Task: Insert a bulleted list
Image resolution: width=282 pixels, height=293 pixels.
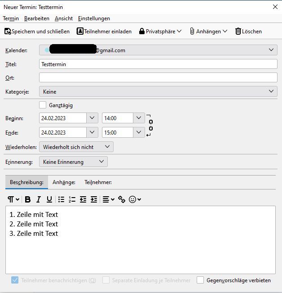Action: tap(61, 199)
